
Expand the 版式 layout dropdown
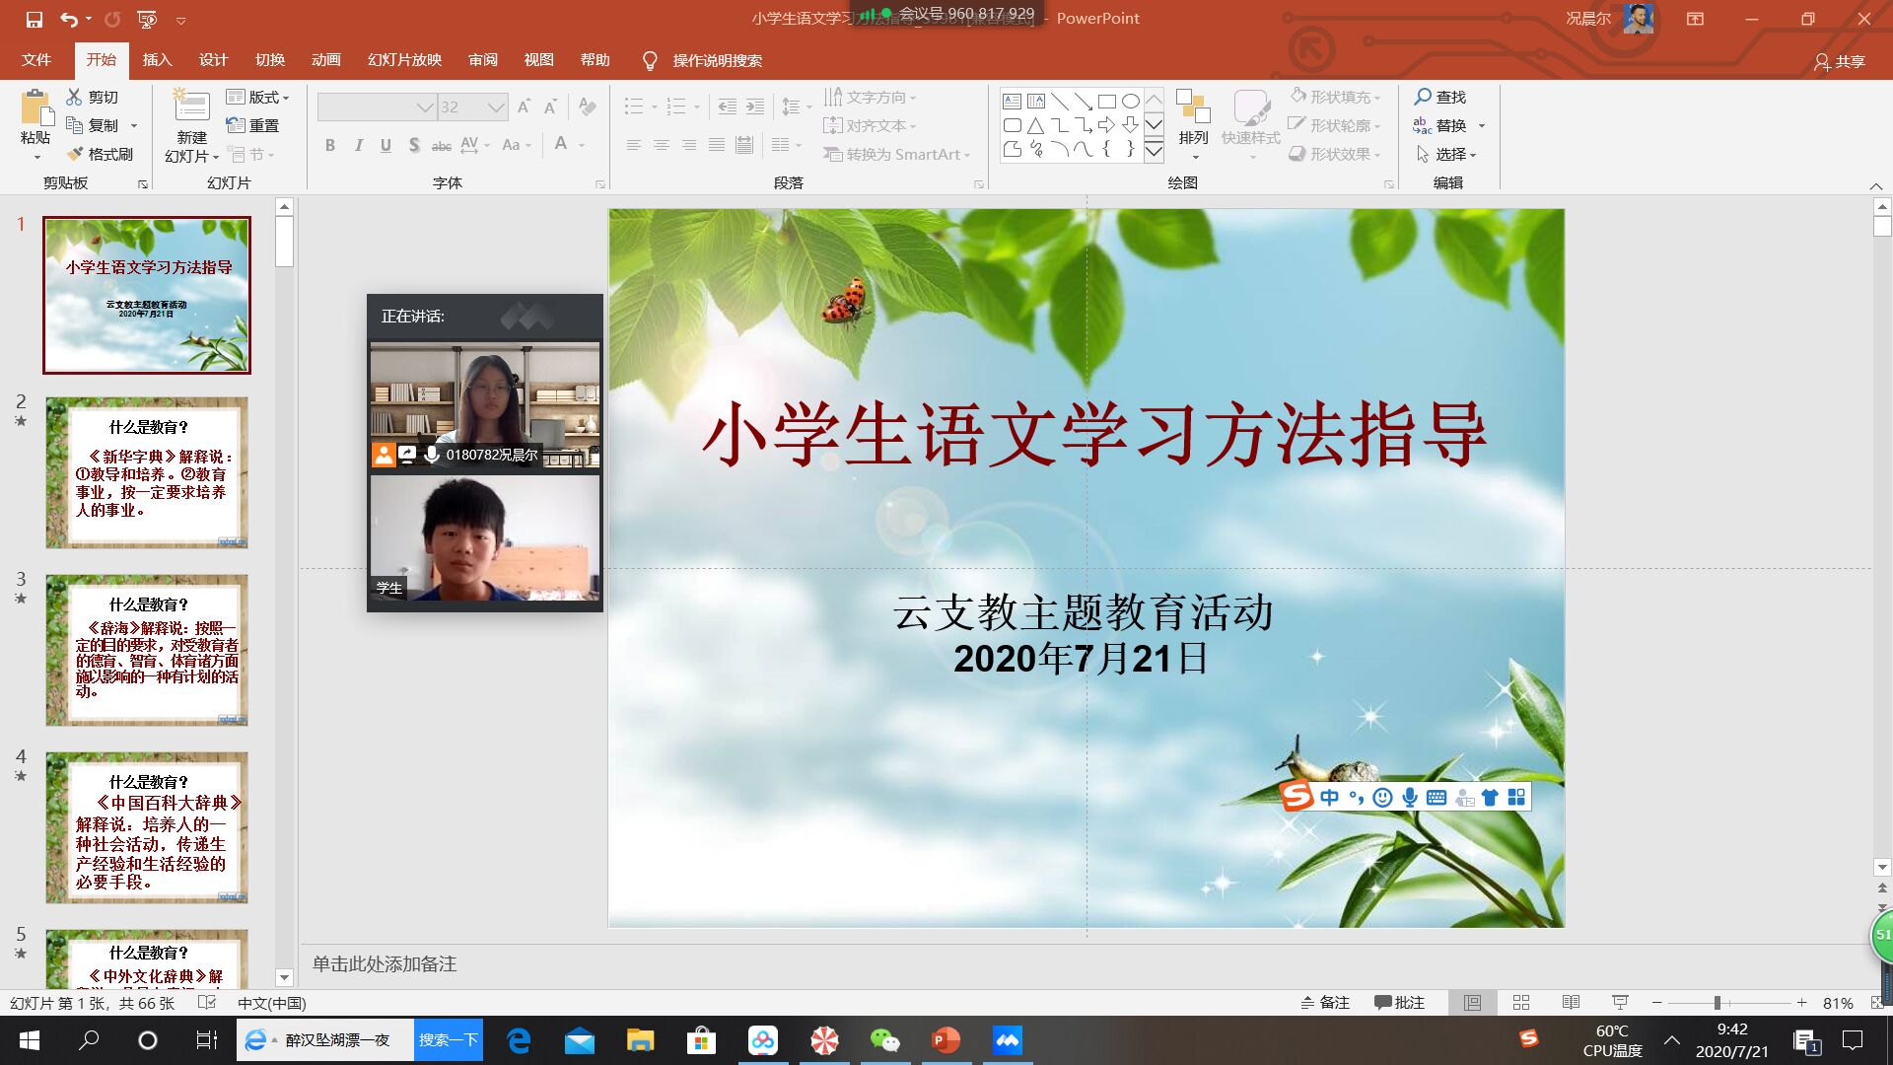pyautogui.click(x=258, y=97)
